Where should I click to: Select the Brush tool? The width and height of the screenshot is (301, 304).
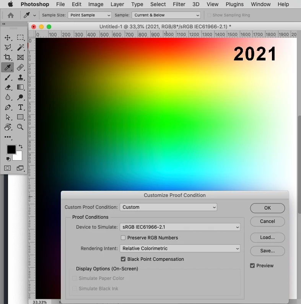click(x=8, y=77)
